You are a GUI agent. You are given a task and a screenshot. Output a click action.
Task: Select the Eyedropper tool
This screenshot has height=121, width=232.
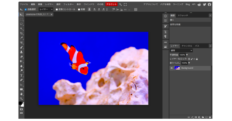coord(21,38)
